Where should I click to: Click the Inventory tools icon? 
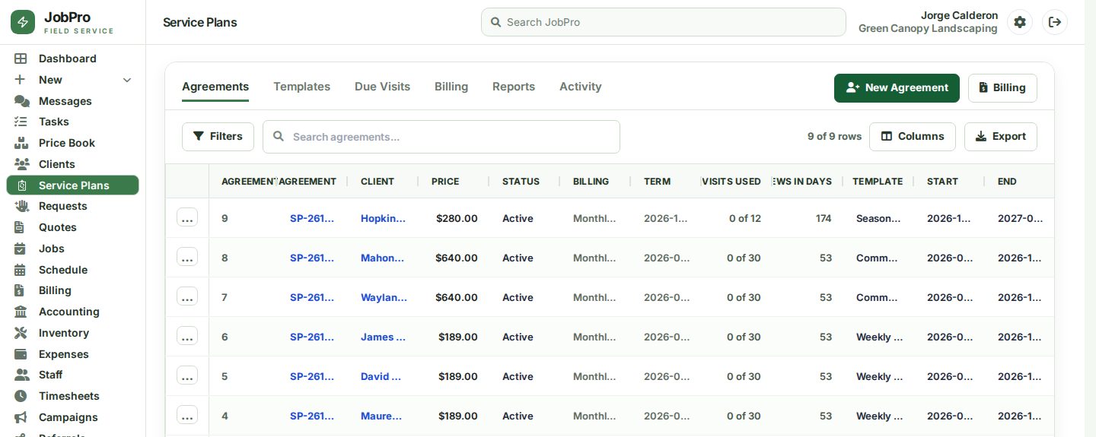click(21, 333)
